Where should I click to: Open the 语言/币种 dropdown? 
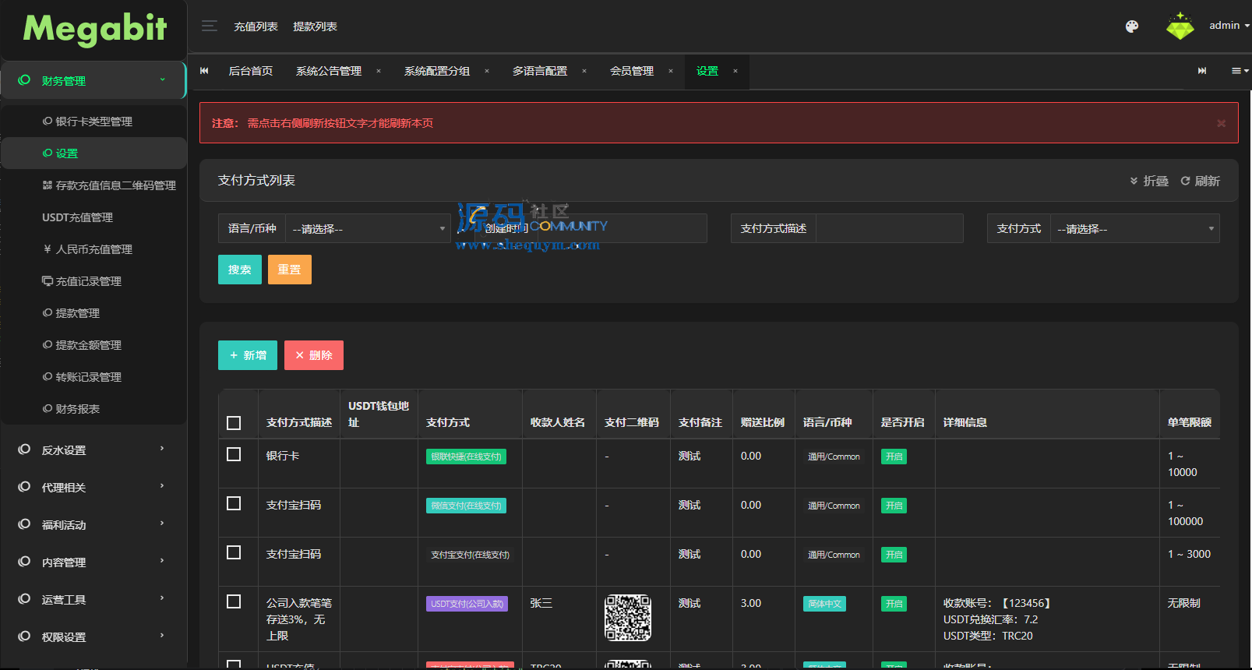click(368, 229)
